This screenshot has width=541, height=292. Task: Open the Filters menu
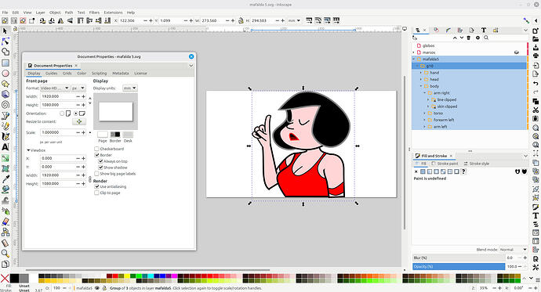[94, 13]
